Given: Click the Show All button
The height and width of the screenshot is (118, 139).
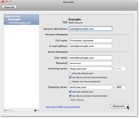Looking at the screenshot, I should pos(9,7).
